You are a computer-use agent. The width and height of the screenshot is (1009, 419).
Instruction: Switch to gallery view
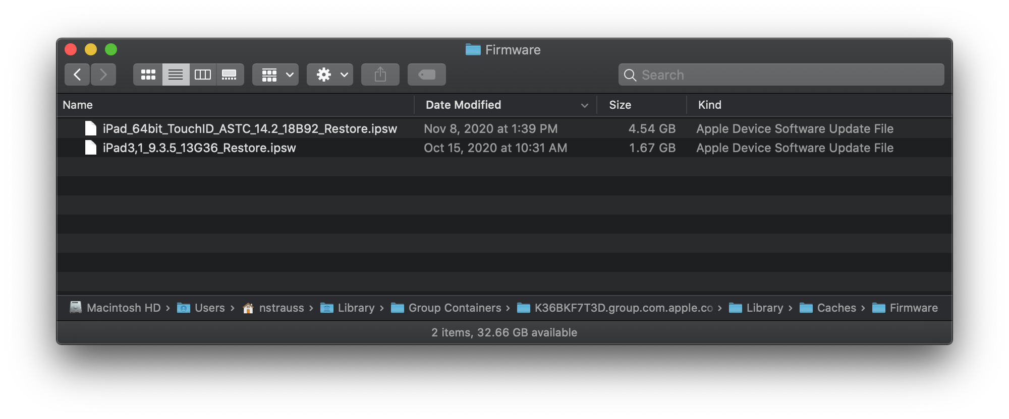click(230, 75)
